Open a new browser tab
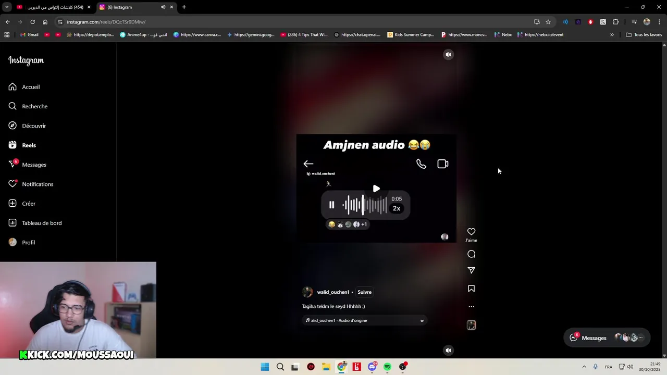The height and width of the screenshot is (375, 667). pos(184,7)
